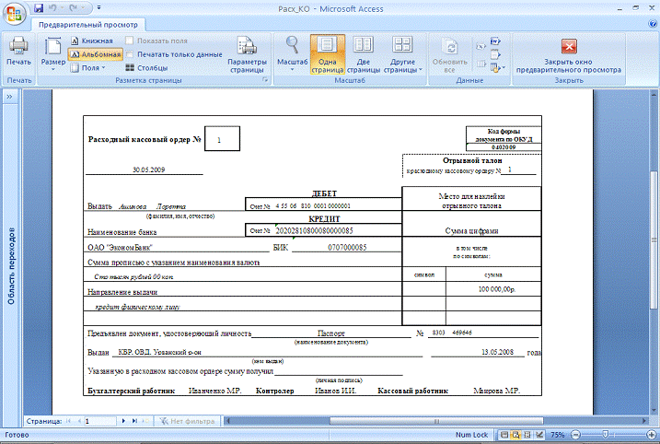Switch to Две страницы view

(364, 54)
